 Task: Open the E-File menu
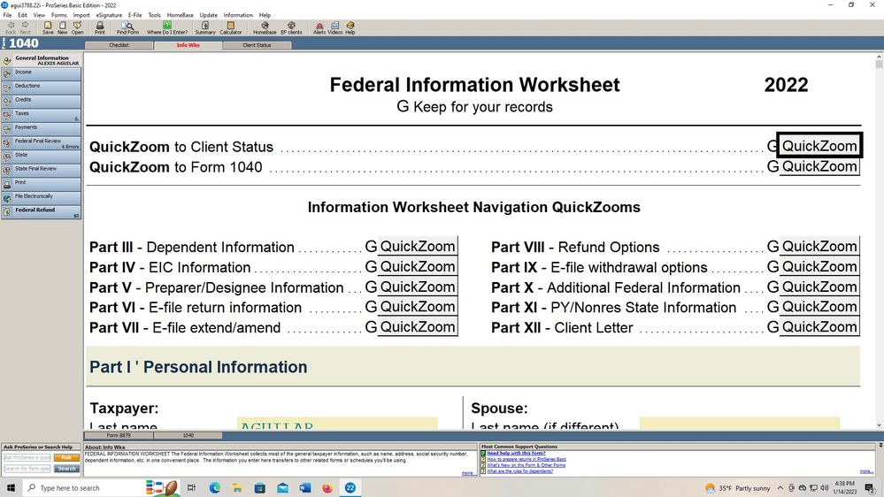pyautogui.click(x=135, y=15)
